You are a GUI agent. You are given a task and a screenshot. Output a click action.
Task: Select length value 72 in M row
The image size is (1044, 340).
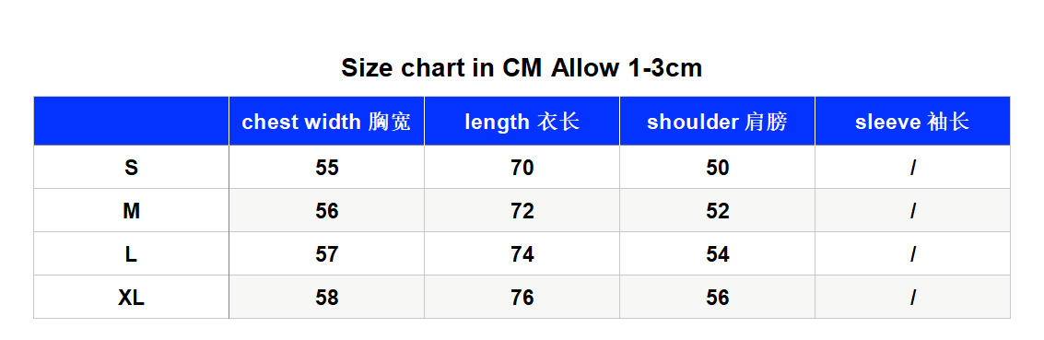pos(522,211)
